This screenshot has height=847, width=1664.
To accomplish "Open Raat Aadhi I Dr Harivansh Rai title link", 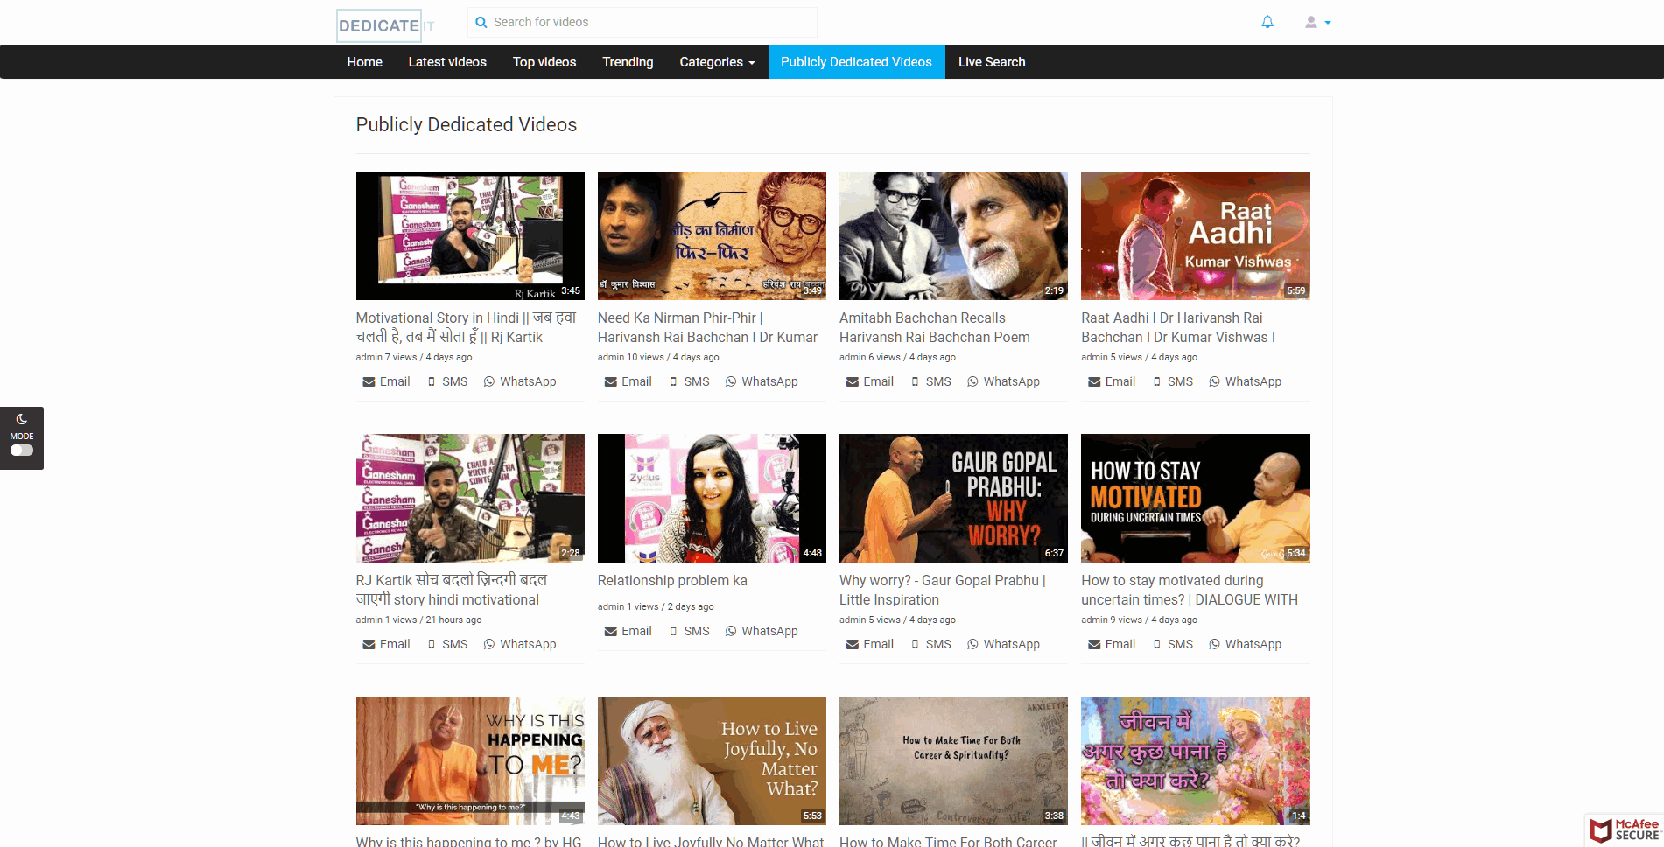I will (1178, 327).
